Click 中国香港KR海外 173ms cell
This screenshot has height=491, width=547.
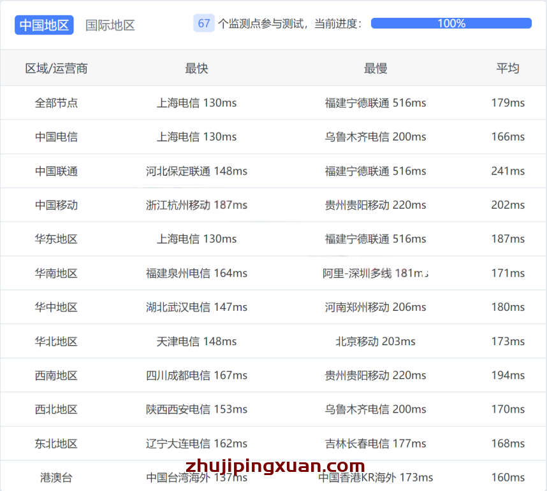coord(376,478)
